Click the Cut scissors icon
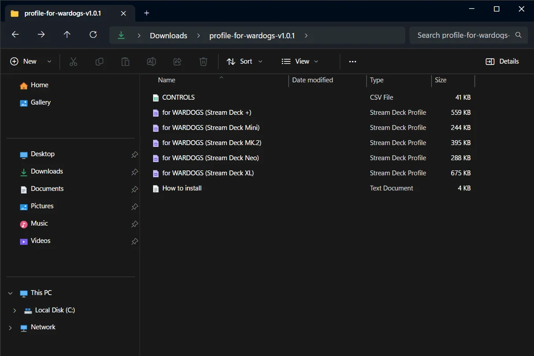This screenshot has width=534, height=356. click(73, 61)
